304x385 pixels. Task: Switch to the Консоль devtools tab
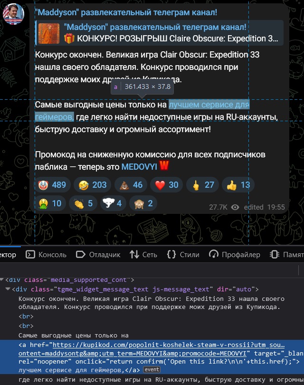coord(46,255)
